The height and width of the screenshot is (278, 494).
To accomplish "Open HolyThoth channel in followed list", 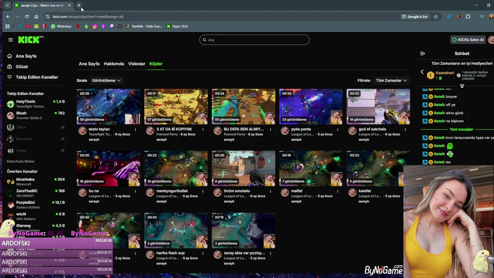I will pyautogui.click(x=36, y=104).
